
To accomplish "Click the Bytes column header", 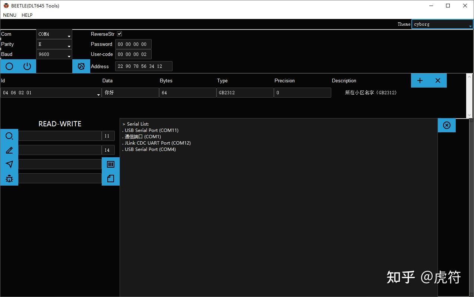I will click(166, 80).
